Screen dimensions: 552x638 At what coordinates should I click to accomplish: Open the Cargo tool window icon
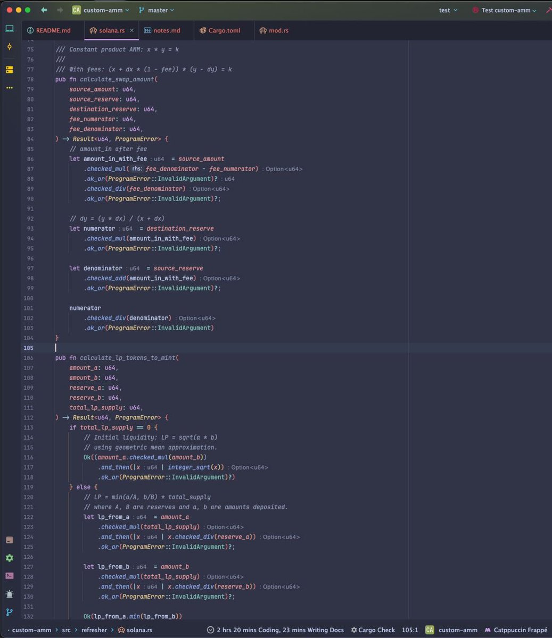[10, 540]
